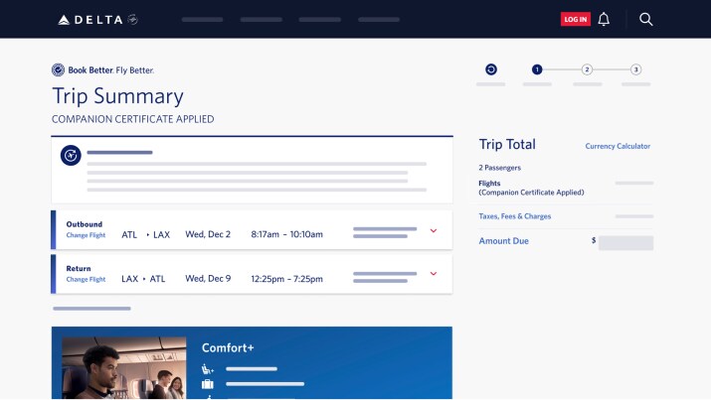Image resolution: width=711 pixels, height=400 pixels.
Task: Click the Taxes, Fees & Charges link
Action: click(515, 216)
